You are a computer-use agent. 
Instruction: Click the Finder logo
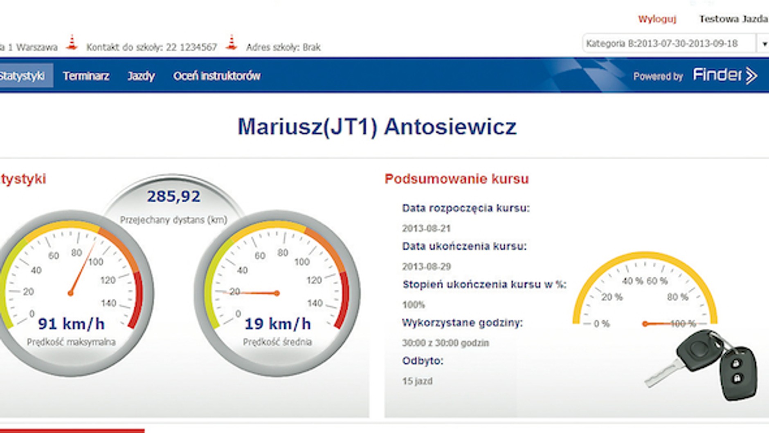tap(725, 76)
